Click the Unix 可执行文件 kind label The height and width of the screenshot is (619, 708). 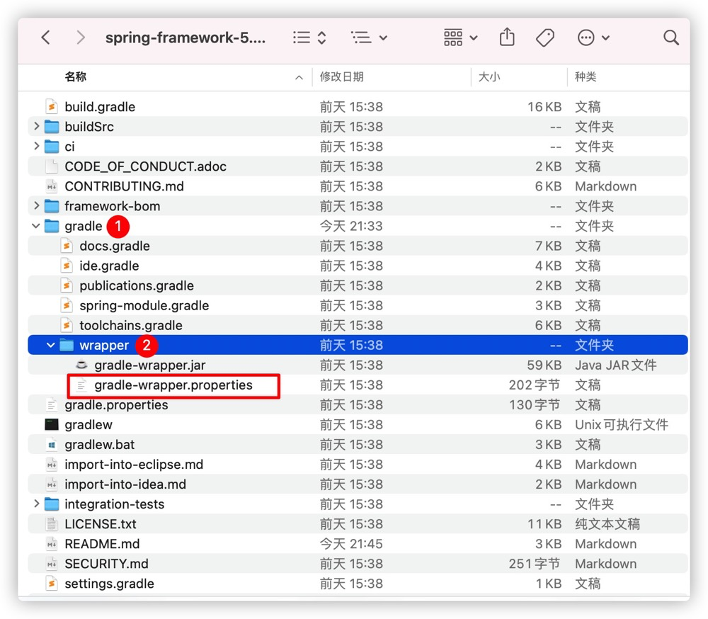click(x=622, y=425)
